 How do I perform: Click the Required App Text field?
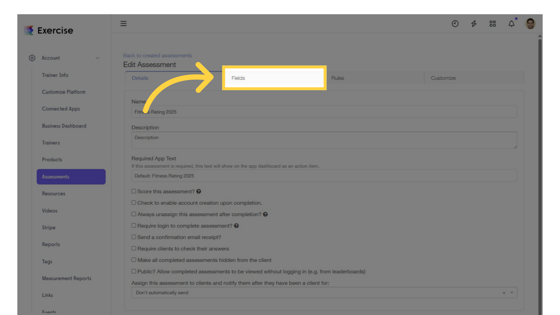[324, 176]
